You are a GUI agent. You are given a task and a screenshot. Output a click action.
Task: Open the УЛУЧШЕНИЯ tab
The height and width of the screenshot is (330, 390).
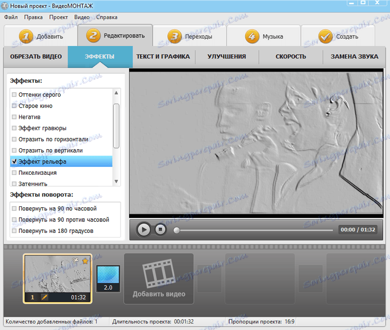click(x=226, y=57)
